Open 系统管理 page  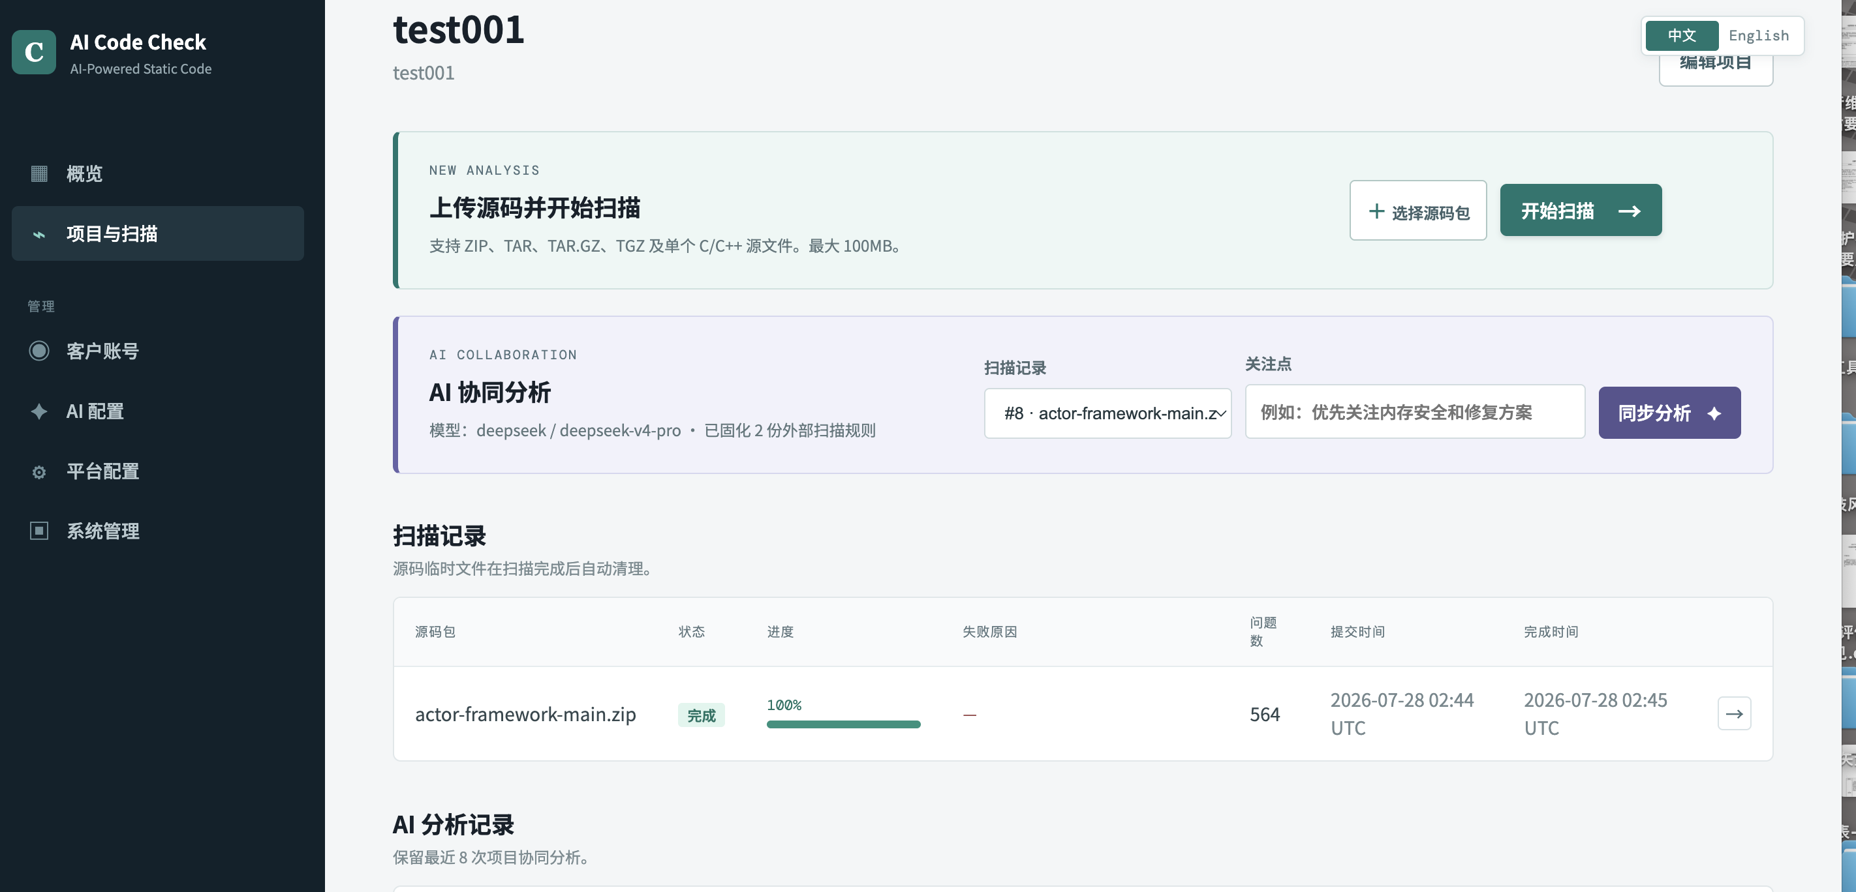158,531
